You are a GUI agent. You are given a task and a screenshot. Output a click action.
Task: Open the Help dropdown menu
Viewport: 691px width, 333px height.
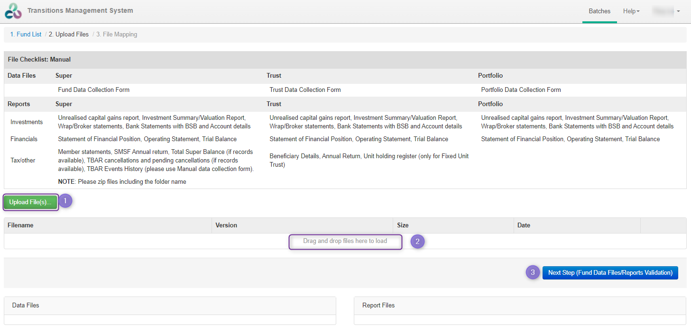click(631, 11)
